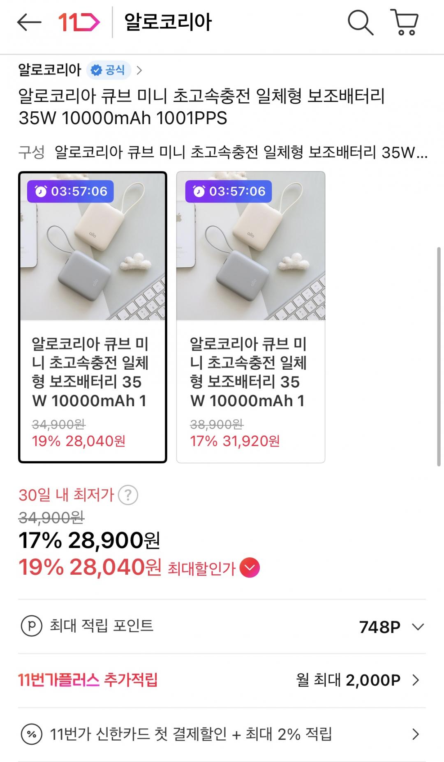The height and width of the screenshot is (762, 444).
Task: Open the 알로코리아 store header title
Action: pos(168,22)
